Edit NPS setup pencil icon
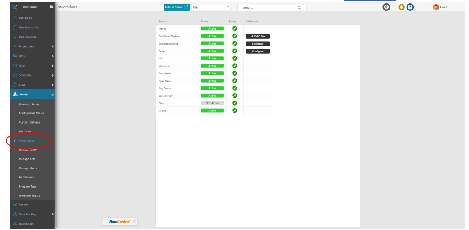 coord(235,58)
